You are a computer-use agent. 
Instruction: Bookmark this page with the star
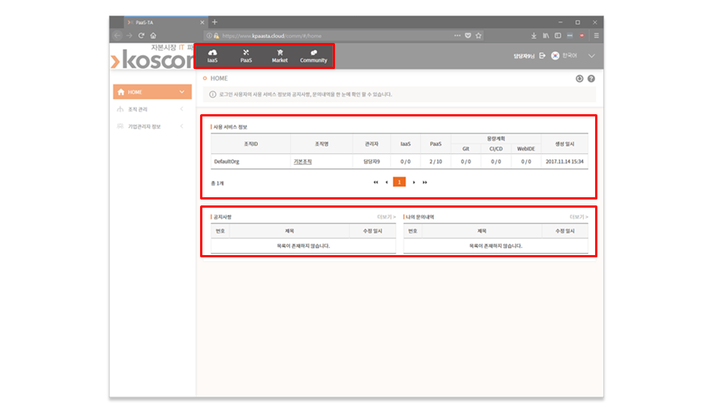(478, 36)
